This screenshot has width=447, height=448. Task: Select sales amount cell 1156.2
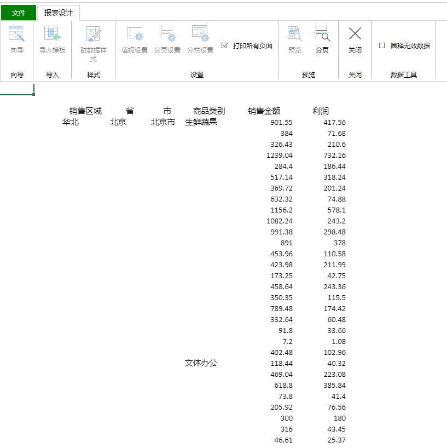coord(281,210)
